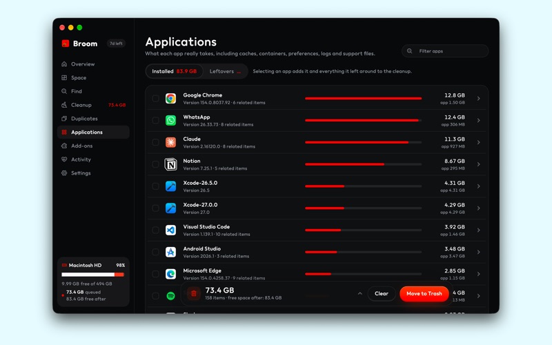The width and height of the screenshot is (552, 345).
Task: Click the Spotify app icon
Action: click(170, 296)
